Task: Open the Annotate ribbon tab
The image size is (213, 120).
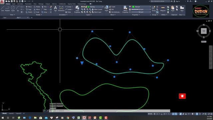Action: [x=20, y=4]
